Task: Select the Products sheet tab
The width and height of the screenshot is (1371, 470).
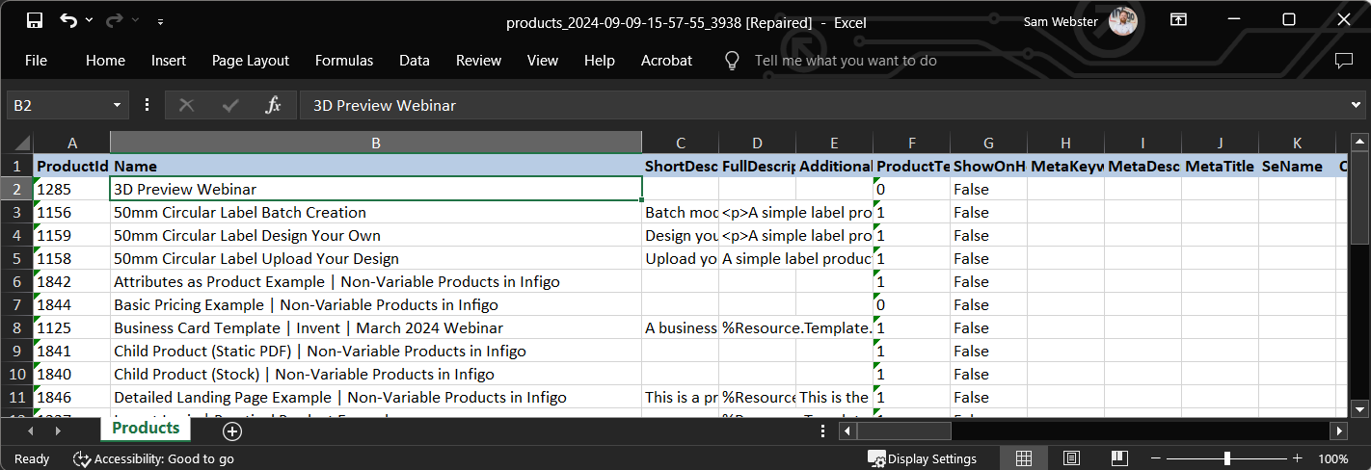Action: (x=146, y=429)
